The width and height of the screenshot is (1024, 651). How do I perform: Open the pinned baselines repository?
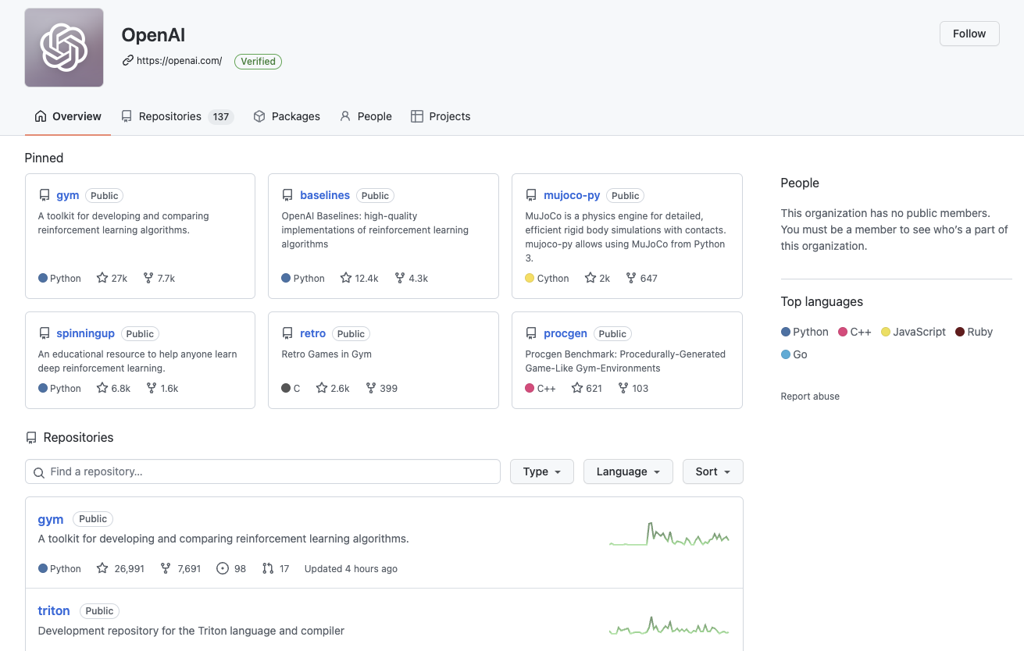click(x=325, y=195)
